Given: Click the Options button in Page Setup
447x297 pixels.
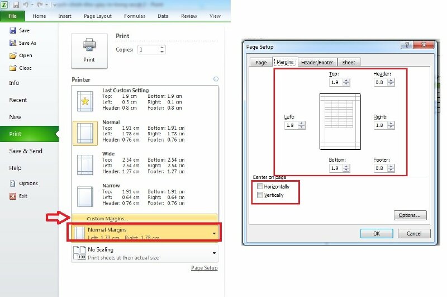Looking at the screenshot, I should click(410, 215).
